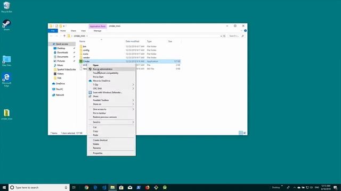Open Documents in navigation pane
Image resolution: width=341 pixels, height=191 pixels.
[x=63, y=57]
